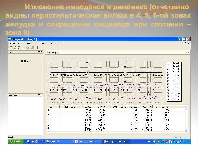The image size is (198, 149).
Task: Click the Rheograph - [Rheogr1] taskbar button
Action: coord(116,142)
